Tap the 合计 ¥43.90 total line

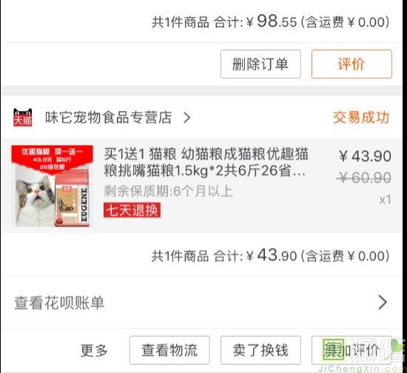pos(270,255)
